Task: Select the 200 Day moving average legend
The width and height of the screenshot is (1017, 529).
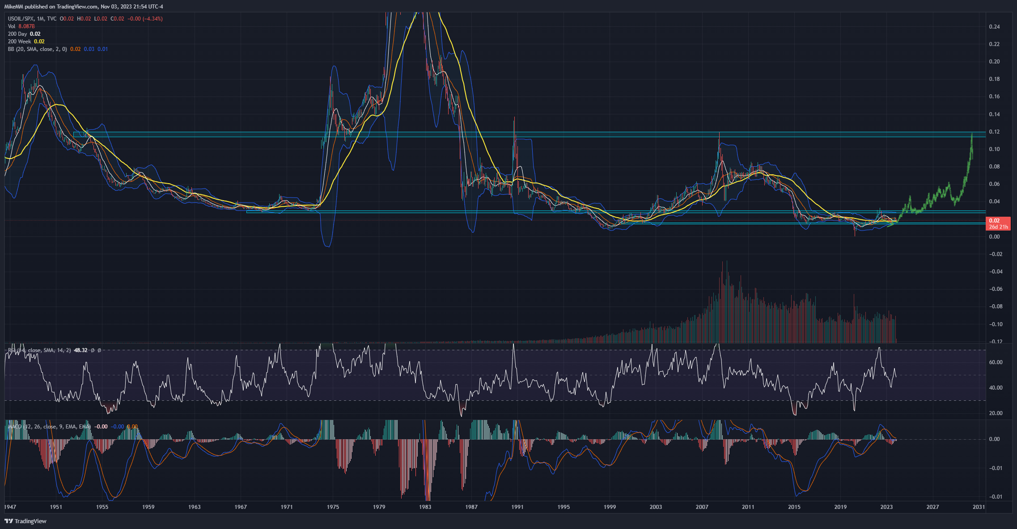Action: pyautogui.click(x=24, y=34)
